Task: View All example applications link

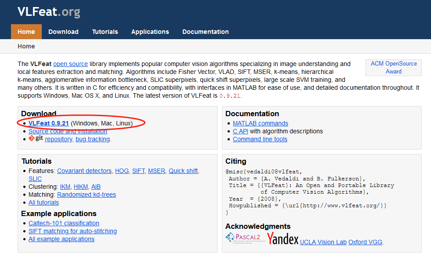Action: coord(62,239)
